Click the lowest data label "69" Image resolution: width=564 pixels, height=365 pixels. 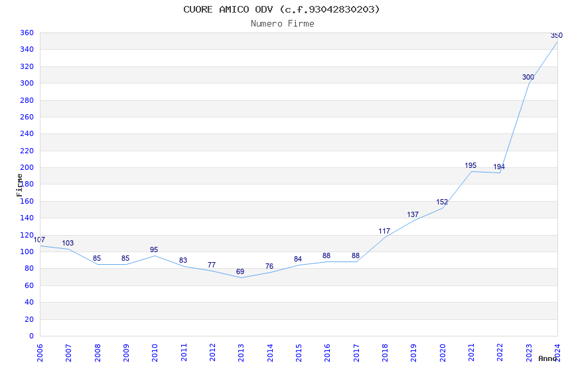point(240,272)
